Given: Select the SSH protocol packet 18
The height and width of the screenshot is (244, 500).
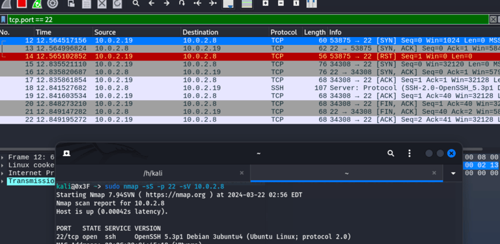Looking at the screenshot, I should (x=250, y=88).
